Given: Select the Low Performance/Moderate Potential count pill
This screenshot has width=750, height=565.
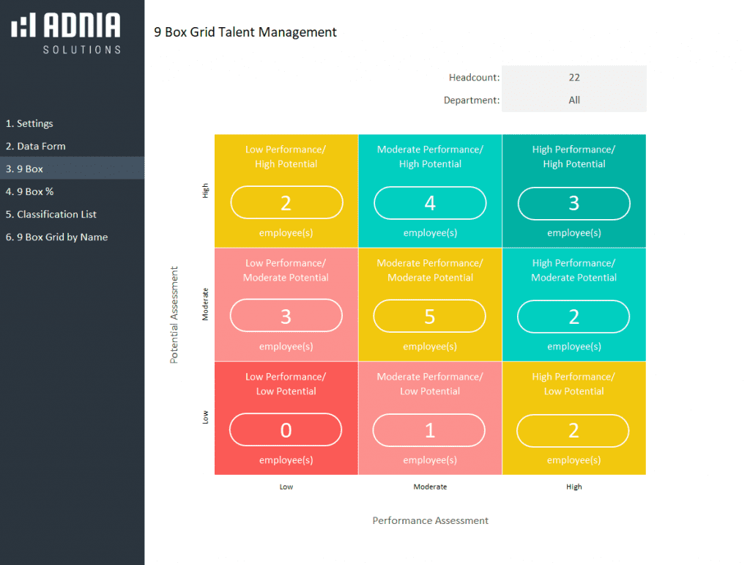Looking at the screenshot, I should [286, 317].
